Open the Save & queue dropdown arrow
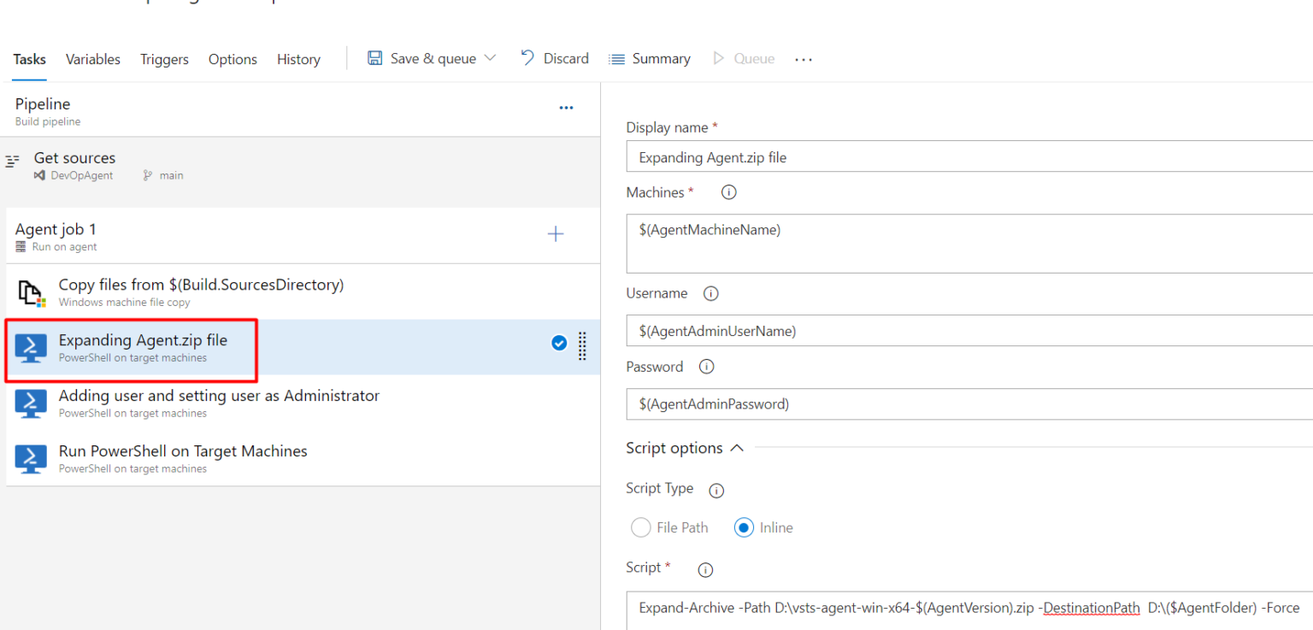The height and width of the screenshot is (630, 1313). click(490, 58)
